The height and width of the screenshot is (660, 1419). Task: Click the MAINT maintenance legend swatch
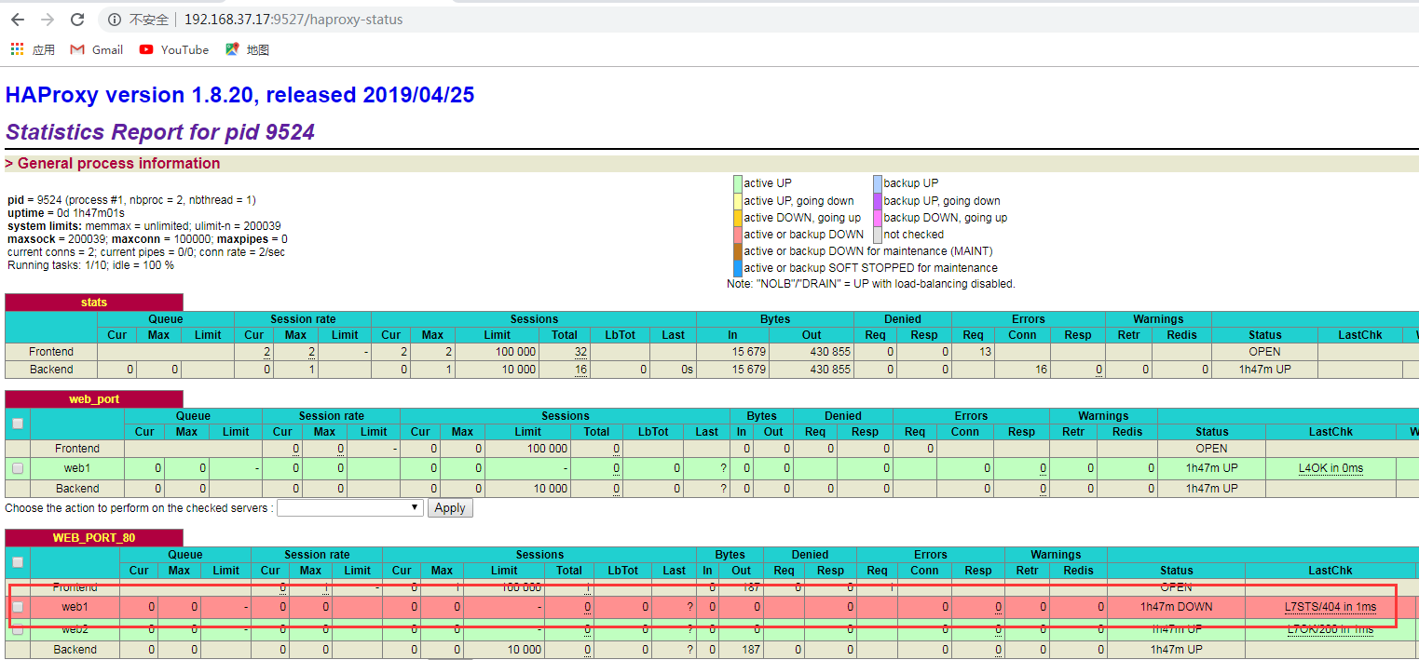[x=738, y=250]
